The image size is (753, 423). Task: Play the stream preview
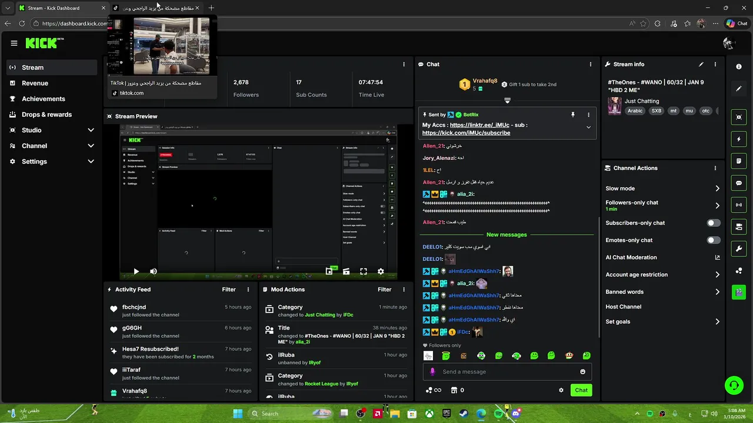pyautogui.click(x=136, y=271)
